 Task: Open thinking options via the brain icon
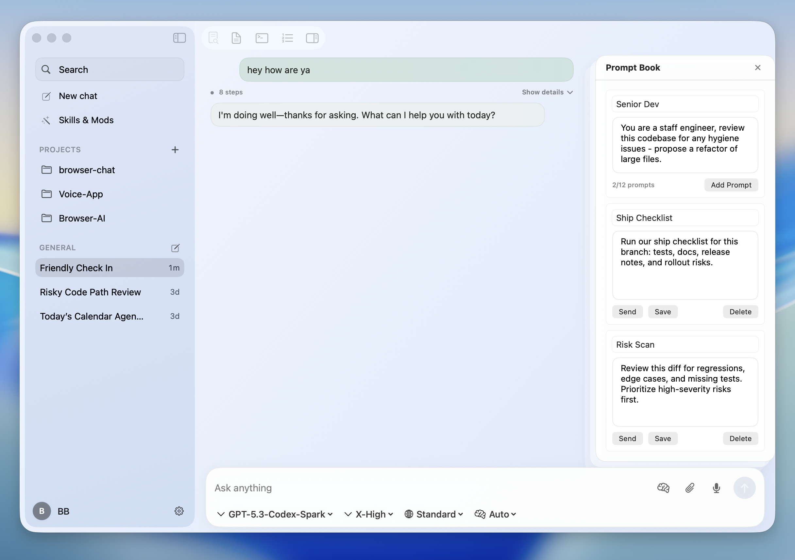663,488
